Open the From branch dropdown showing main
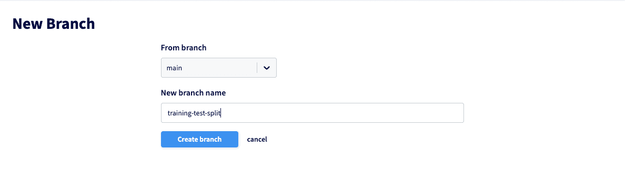The height and width of the screenshot is (191, 625). pyautogui.click(x=219, y=68)
